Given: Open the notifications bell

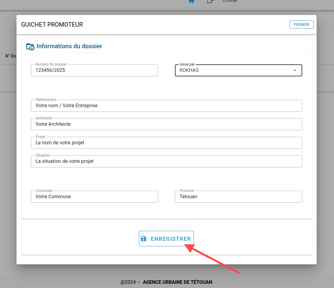Looking at the screenshot, I should [210, 1].
